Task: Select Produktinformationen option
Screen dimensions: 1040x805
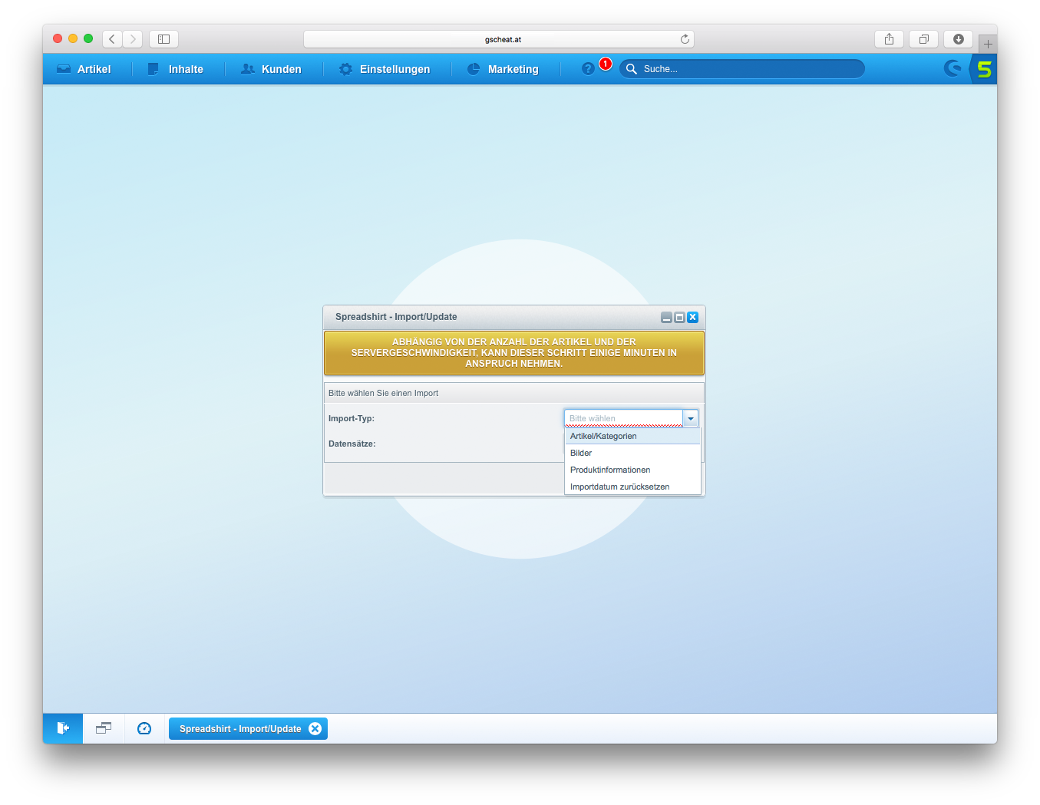Action: point(610,470)
